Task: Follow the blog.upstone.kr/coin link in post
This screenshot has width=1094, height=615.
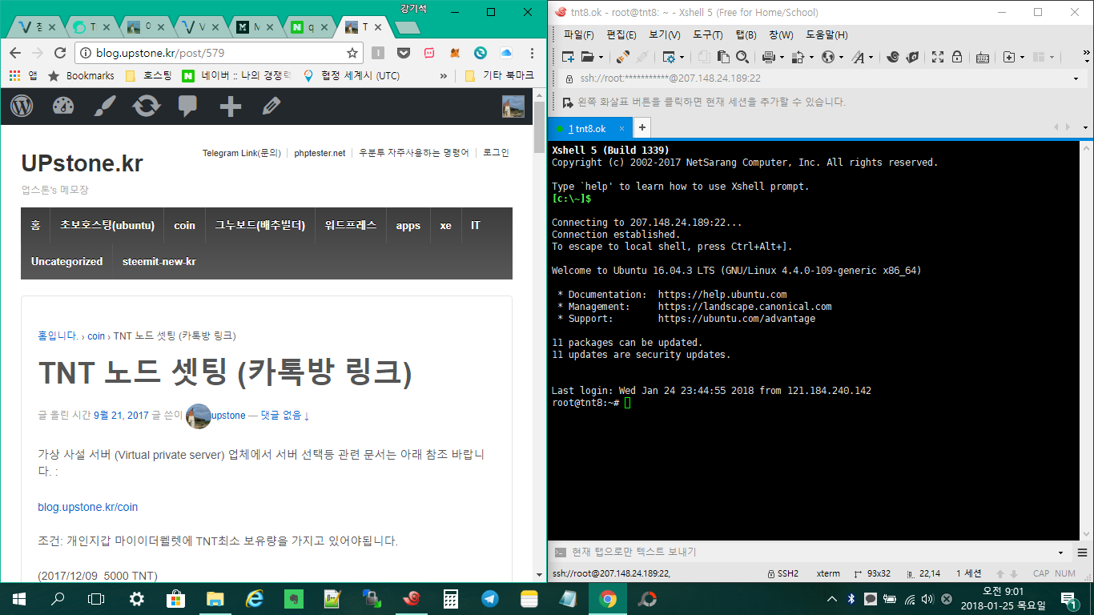Action: click(88, 507)
